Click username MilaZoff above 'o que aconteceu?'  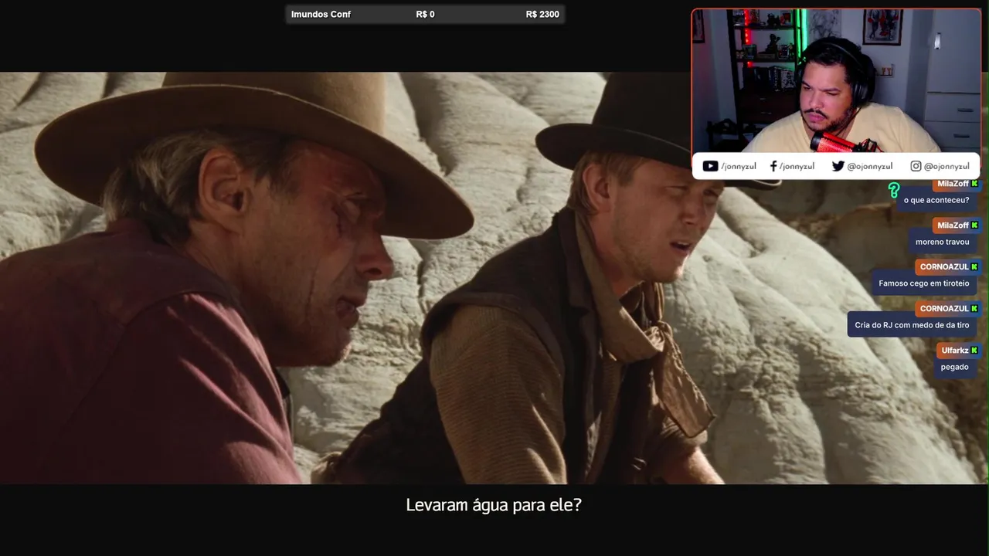pyautogui.click(x=953, y=184)
